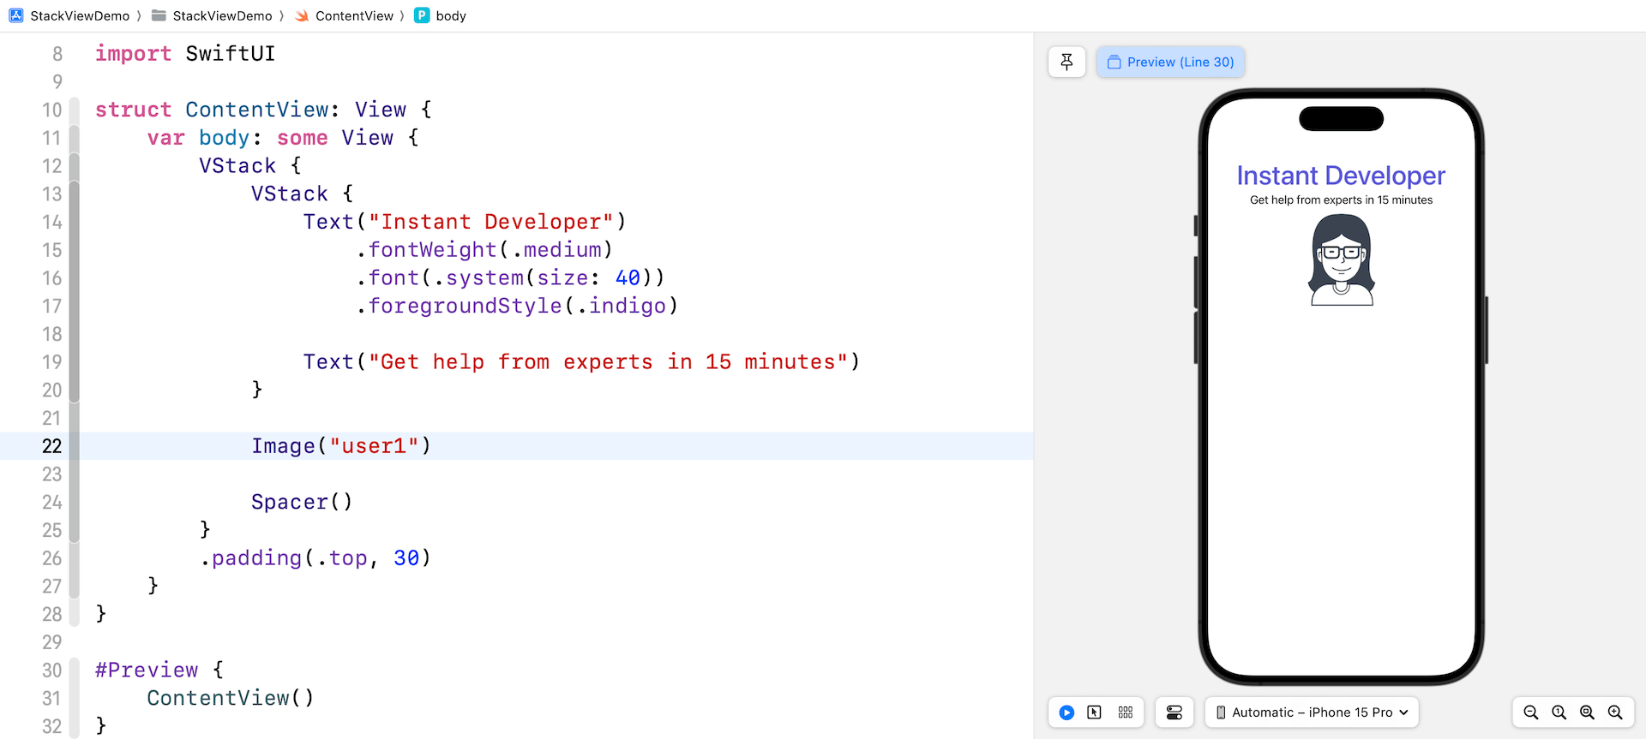Zoom preview to fit
Image resolution: width=1646 pixels, height=739 pixels.
pyautogui.click(x=1587, y=712)
